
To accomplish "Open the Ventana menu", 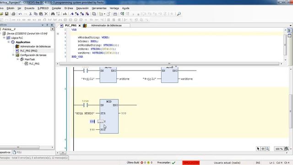I will pos(114,8).
